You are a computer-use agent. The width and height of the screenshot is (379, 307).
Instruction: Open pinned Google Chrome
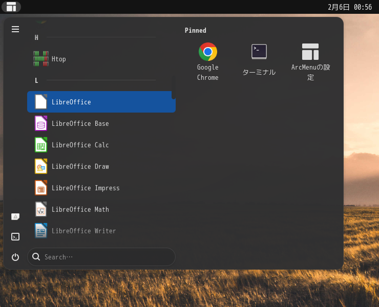pos(207,61)
